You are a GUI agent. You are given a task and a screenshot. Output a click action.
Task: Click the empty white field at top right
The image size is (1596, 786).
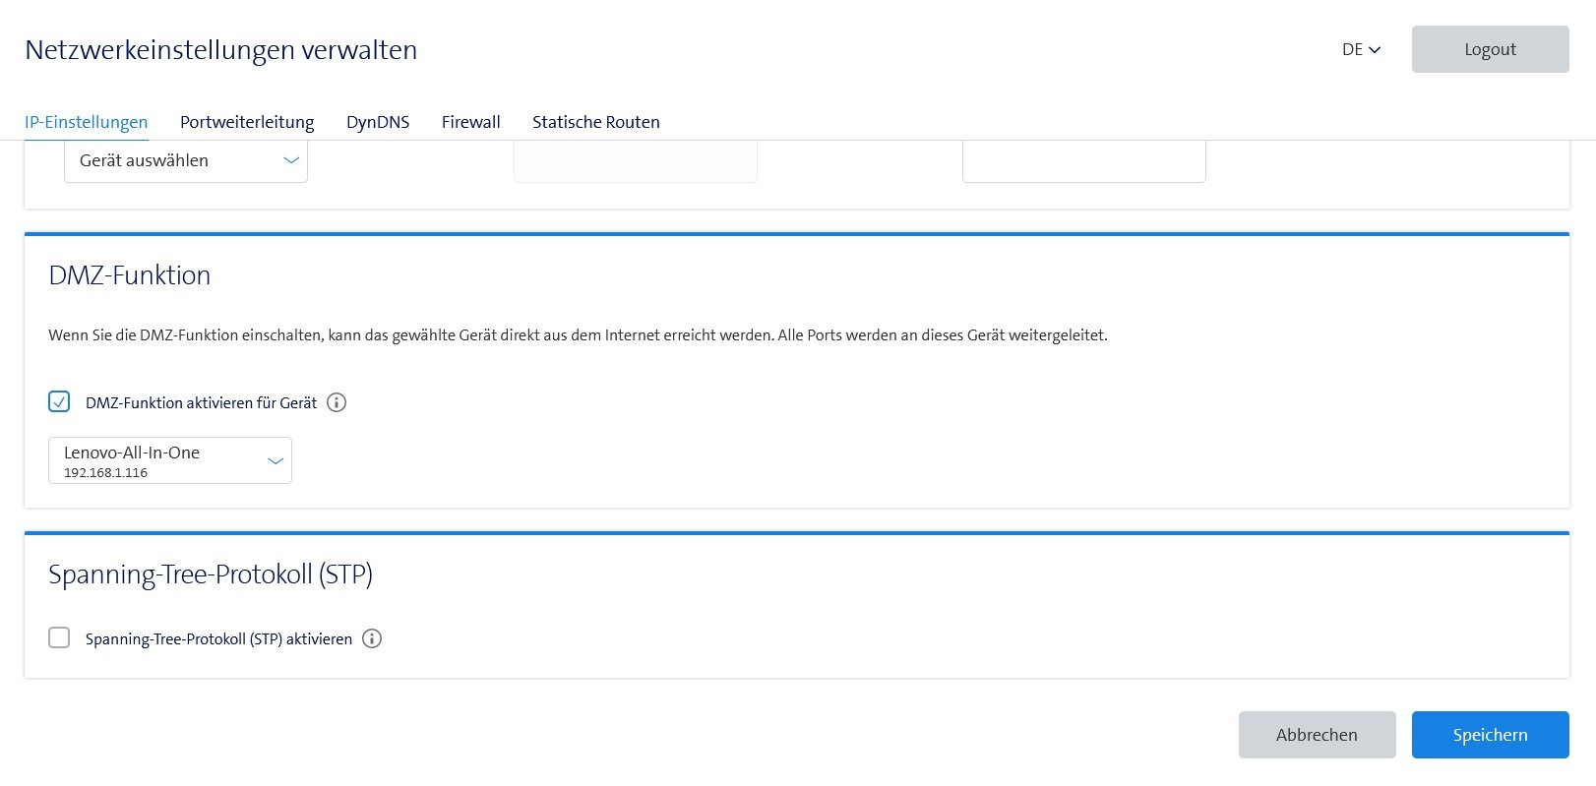[1083, 162]
